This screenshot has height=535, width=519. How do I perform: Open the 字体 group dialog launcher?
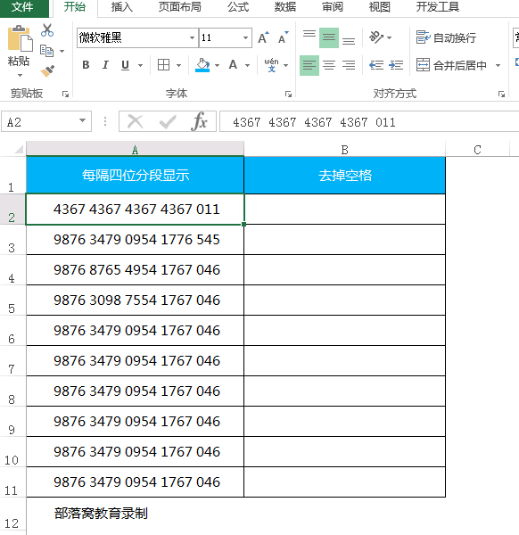point(288,94)
